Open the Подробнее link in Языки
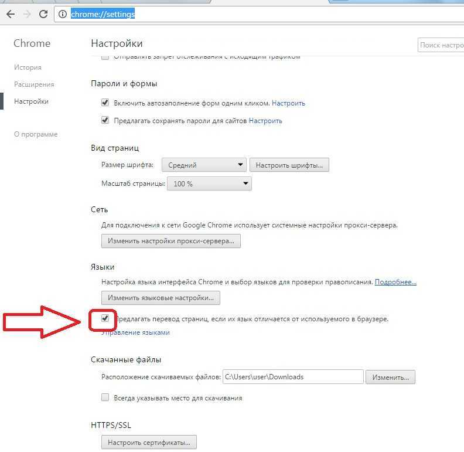This screenshot has width=464, height=452. tap(395, 282)
